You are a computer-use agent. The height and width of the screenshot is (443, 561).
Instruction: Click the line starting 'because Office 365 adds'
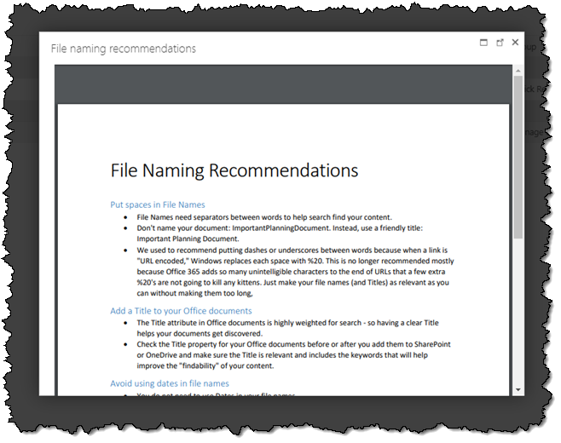291,272
